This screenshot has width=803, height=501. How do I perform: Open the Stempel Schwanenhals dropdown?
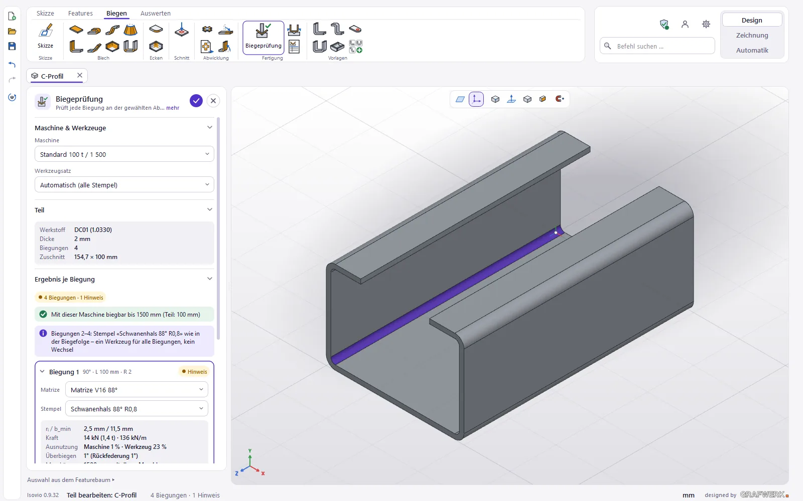click(x=137, y=409)
